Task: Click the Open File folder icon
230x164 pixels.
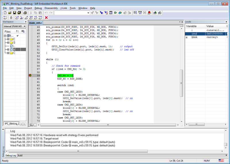Action: [x=10, y=13]
